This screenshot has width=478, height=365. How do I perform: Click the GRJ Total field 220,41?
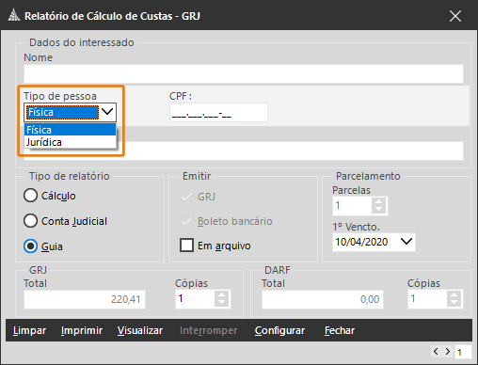pos(85,299)
